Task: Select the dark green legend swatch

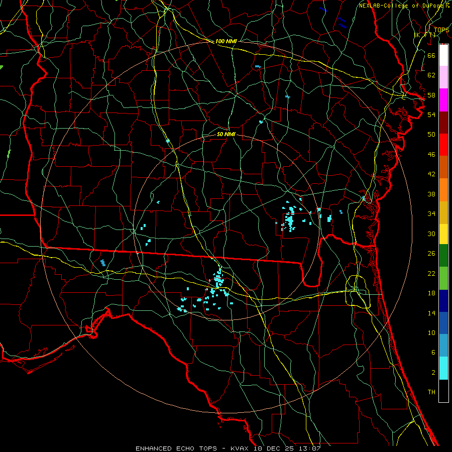Action: tap(443, 256)
